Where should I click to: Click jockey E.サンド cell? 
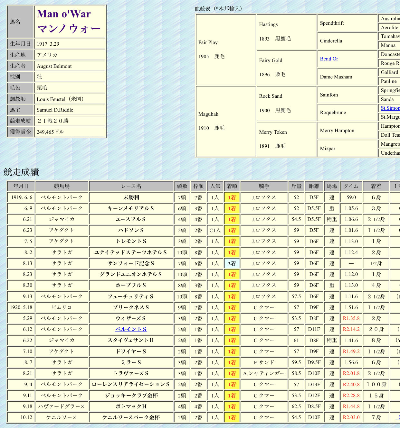click(264, 362)
